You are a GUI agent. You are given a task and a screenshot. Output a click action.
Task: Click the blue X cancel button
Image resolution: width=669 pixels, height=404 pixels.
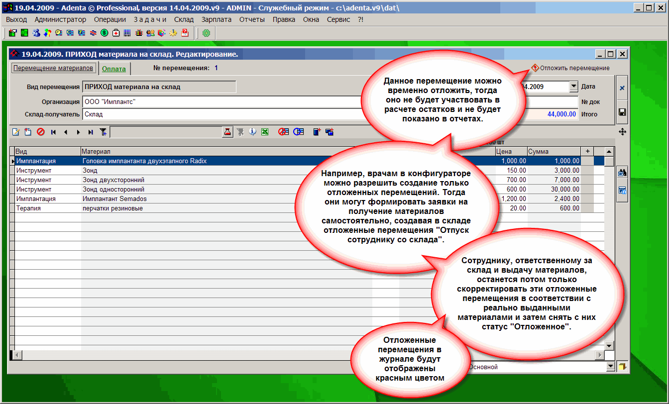tap(622, 88)
